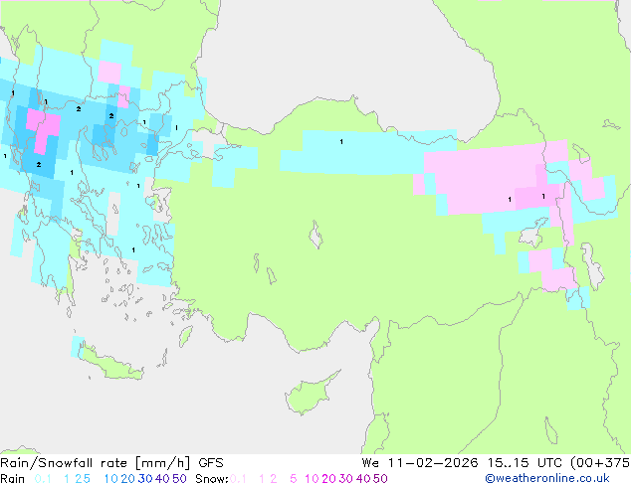Pick the Snow 1 legend color value

[262, 479]
